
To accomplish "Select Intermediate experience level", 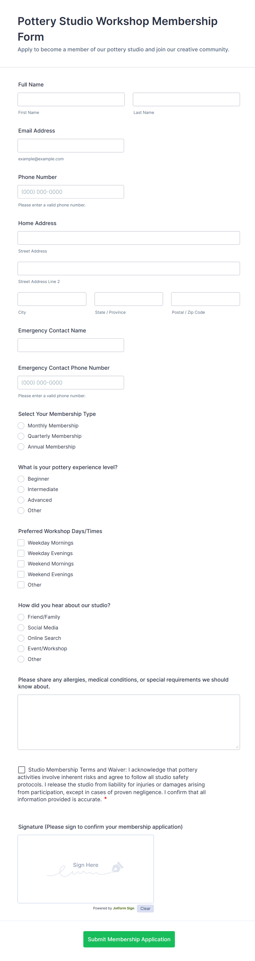I will 21,489.
